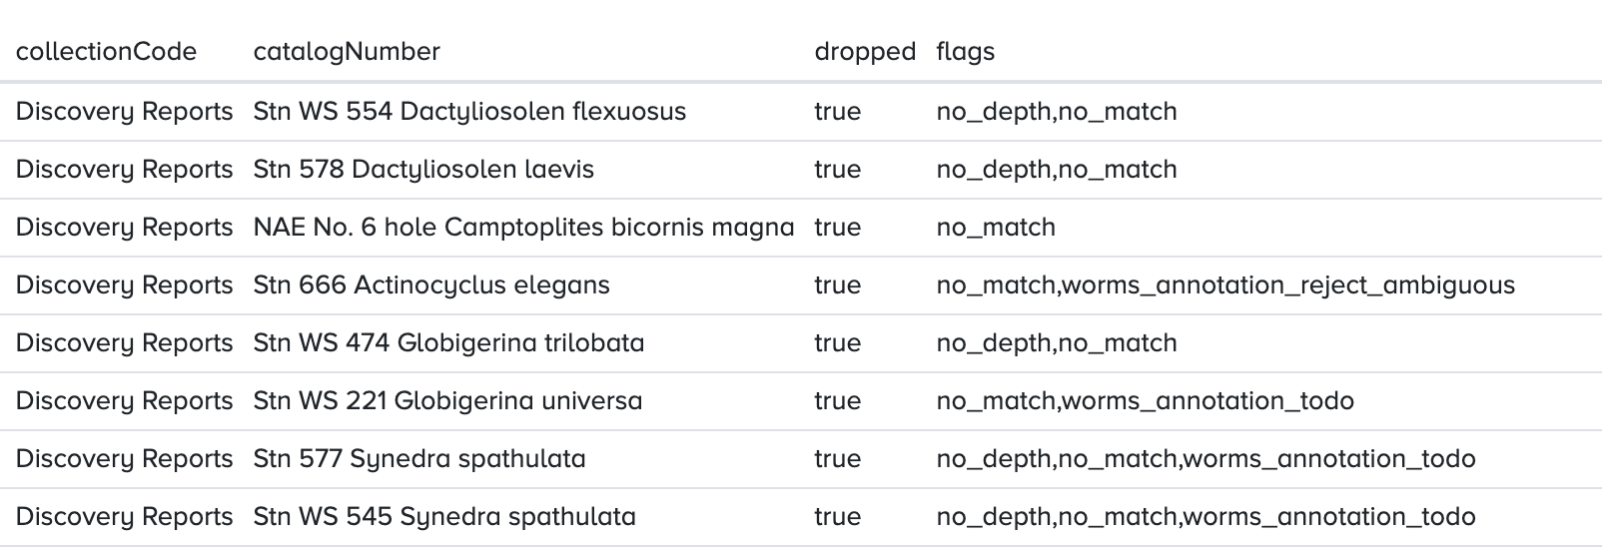Click the Stn 578 Dactyliosolen laevis entry
Screen dimensions: 1602x547
[423, 169]
